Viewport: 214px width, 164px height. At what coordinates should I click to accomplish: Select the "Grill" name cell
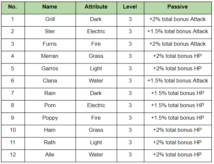pos(50,19)
